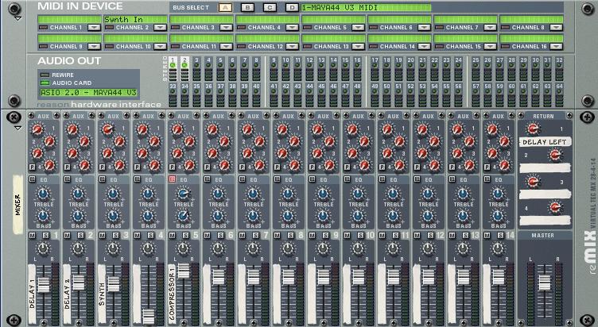Mute mixer channel 3
This screenshot has width=598, height=327.
103,236
